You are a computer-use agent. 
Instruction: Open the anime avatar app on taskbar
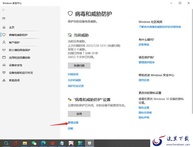point(71,143)
